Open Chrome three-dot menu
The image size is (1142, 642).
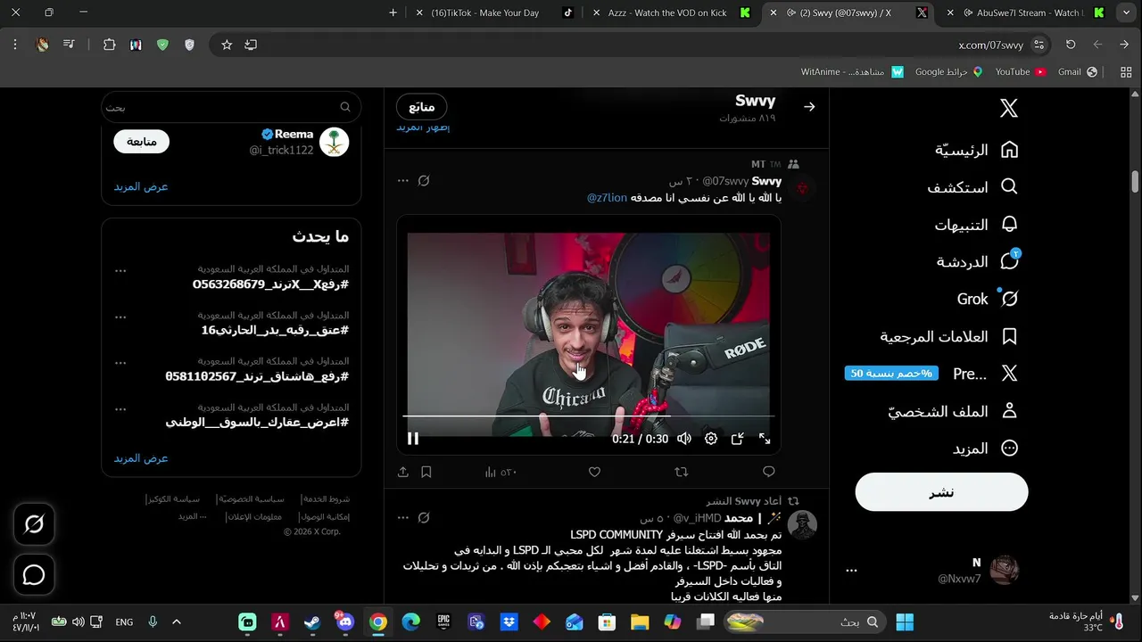(15, 45)
